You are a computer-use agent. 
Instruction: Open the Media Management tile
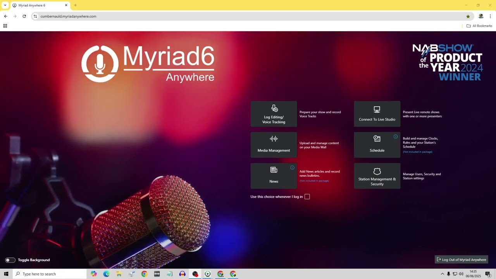pyautogui.click(x=274, y=145)
